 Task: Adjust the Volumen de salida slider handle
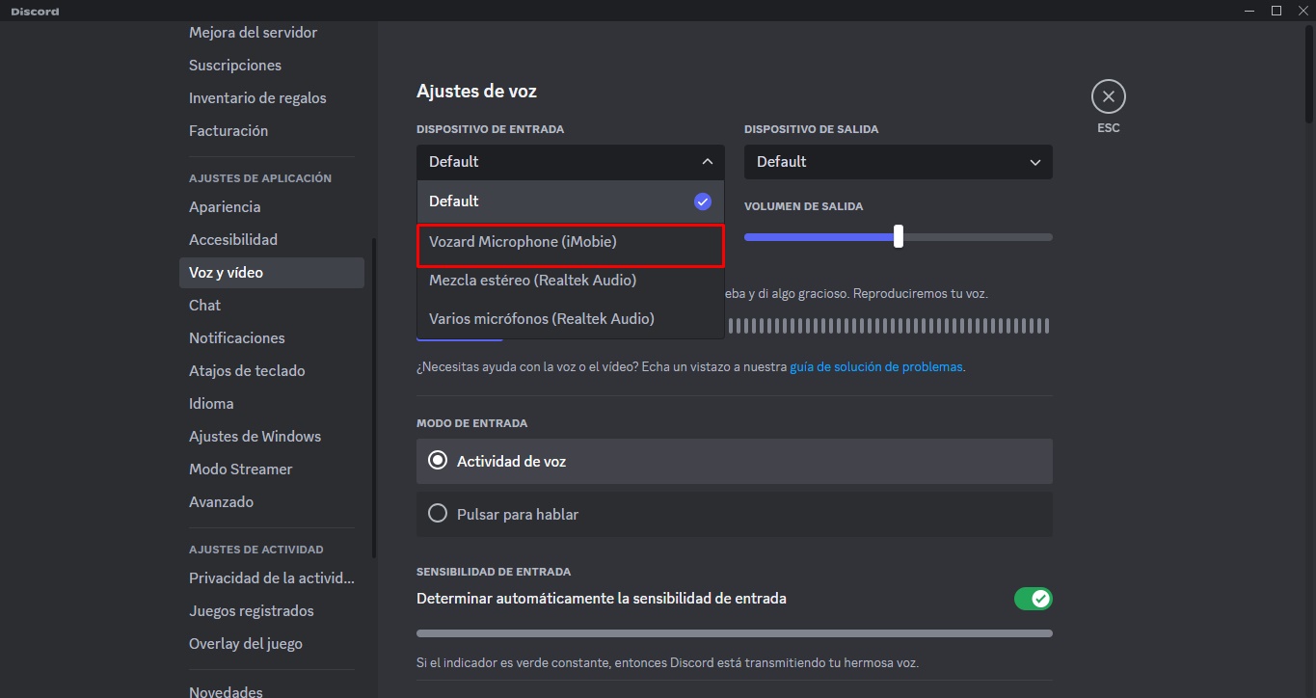[x=898, y=236]
